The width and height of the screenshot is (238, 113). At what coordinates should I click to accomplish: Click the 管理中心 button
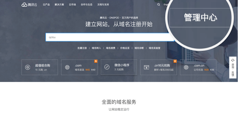[200, 18]
